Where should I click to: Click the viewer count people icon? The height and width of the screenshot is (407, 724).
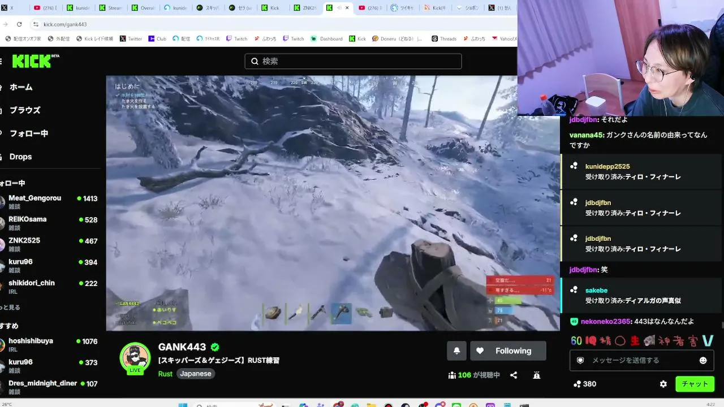coord(452,375)
